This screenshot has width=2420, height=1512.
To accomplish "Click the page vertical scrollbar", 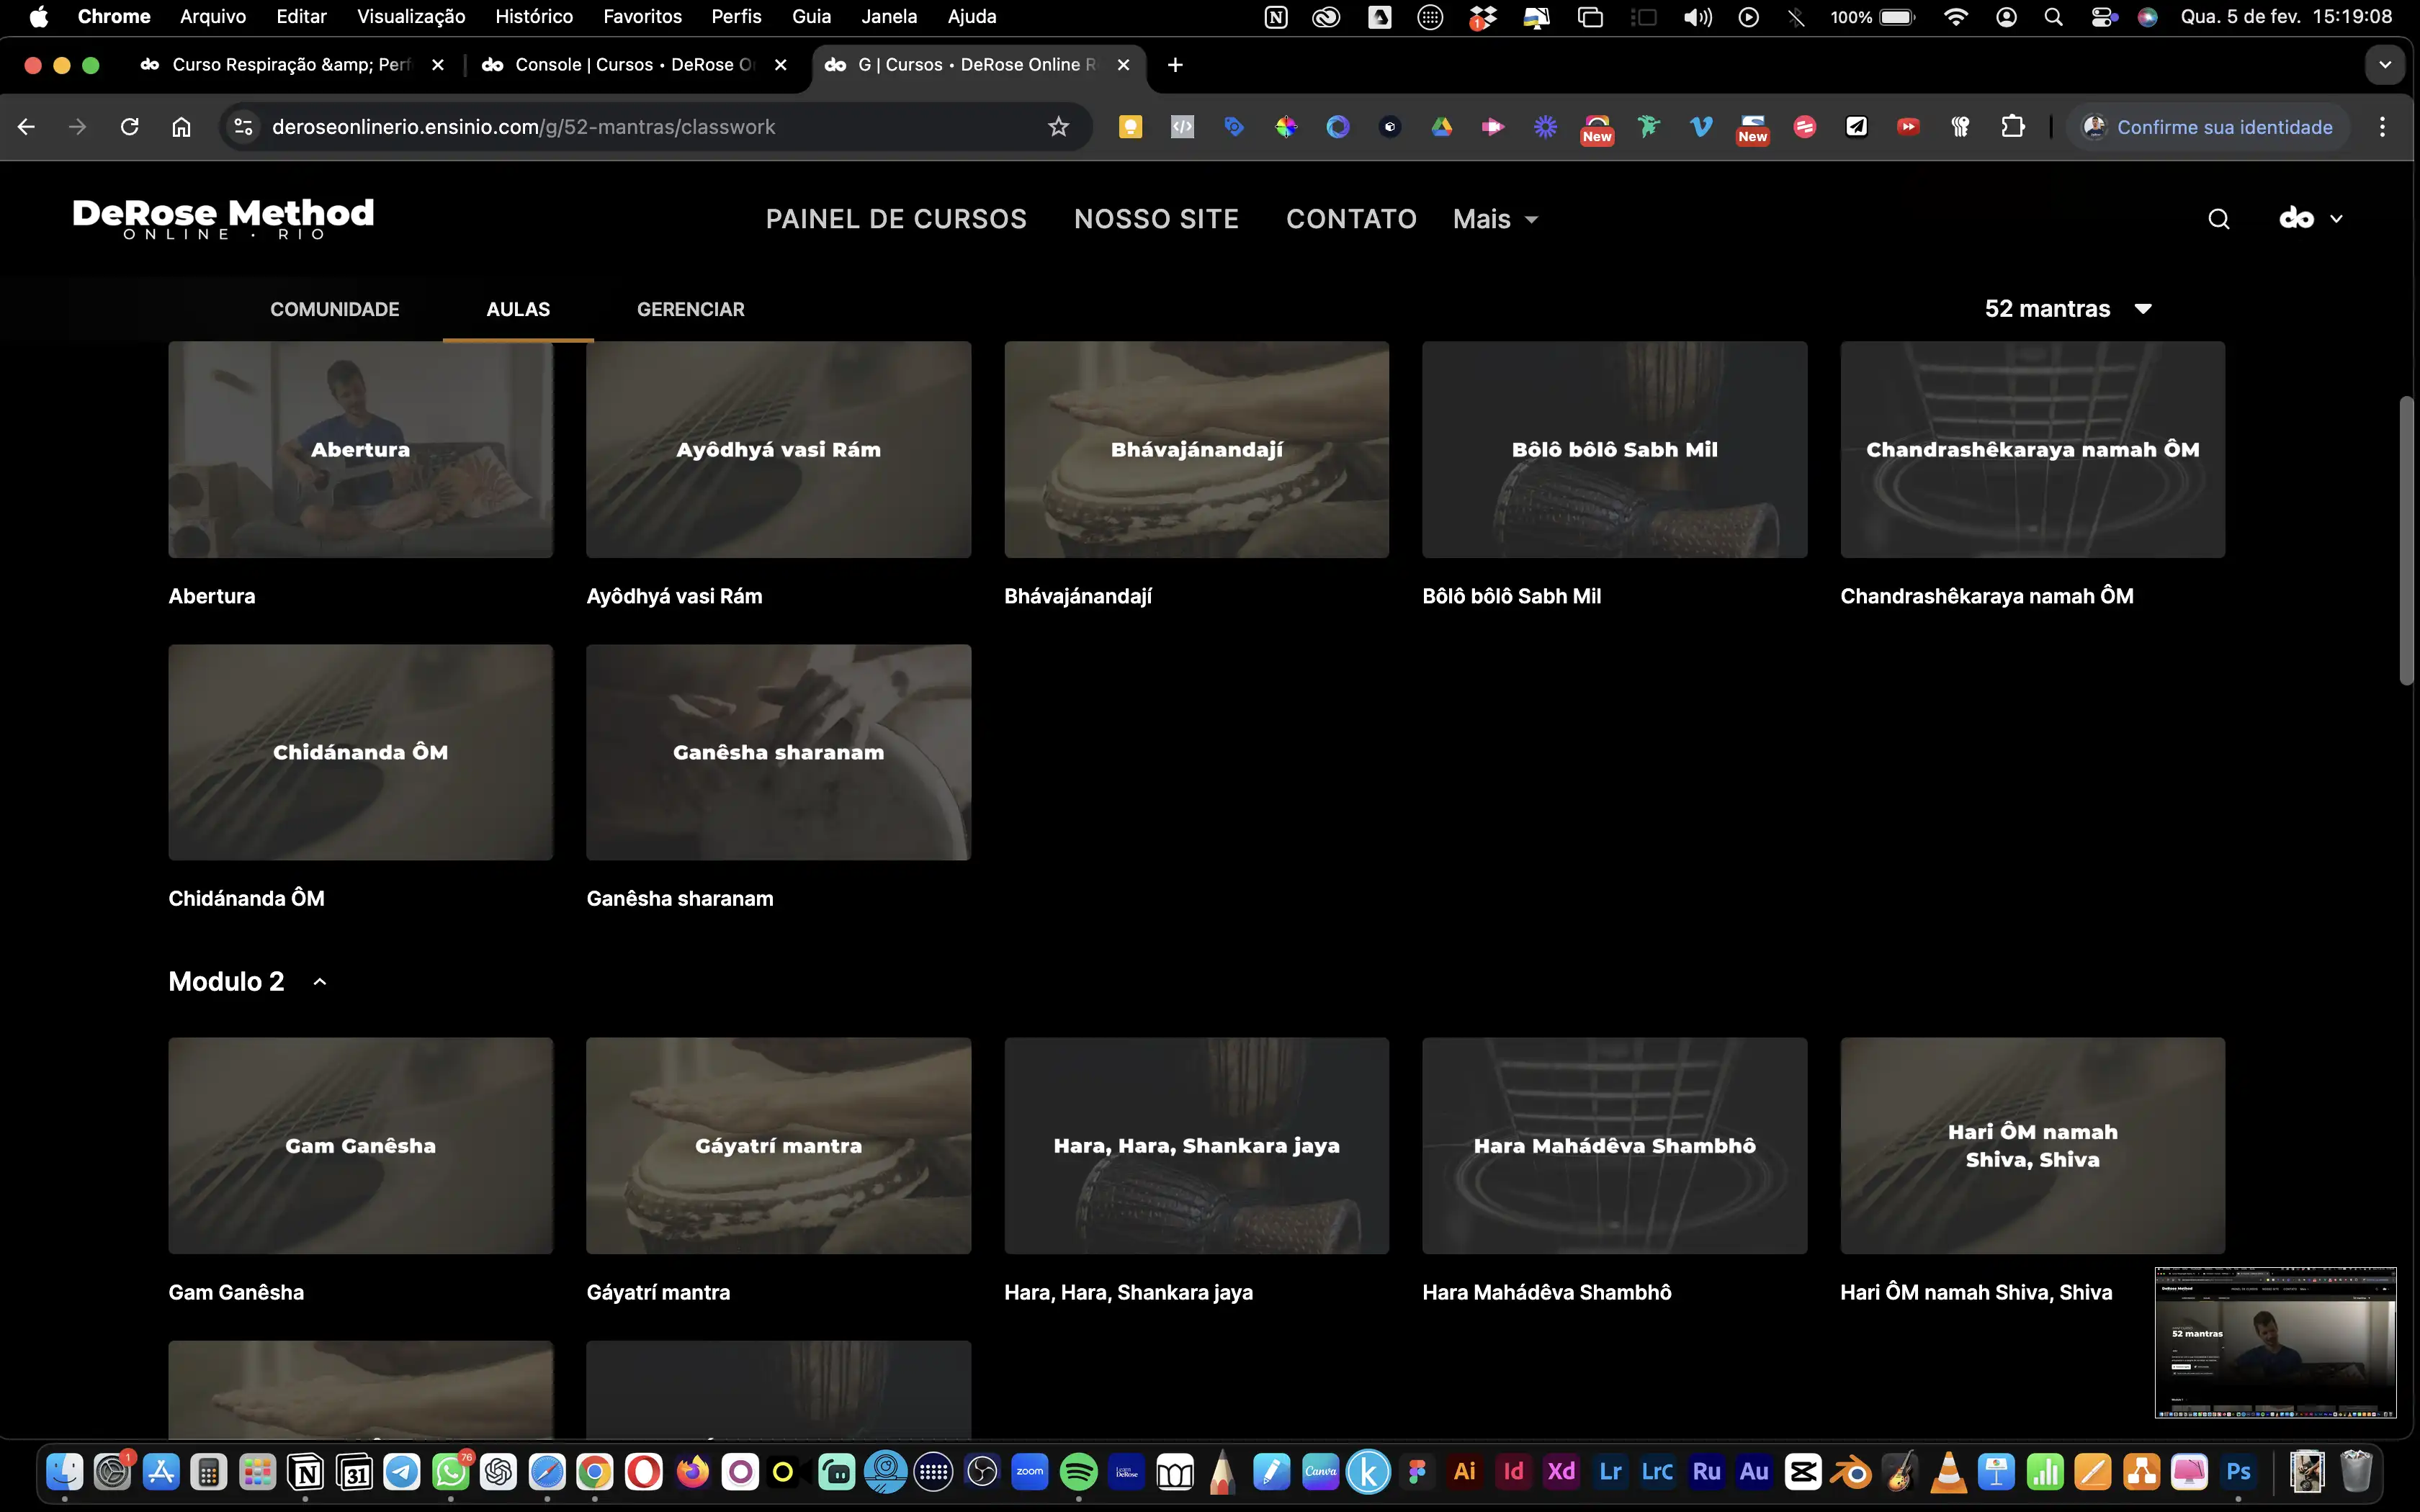I will click(2406, 540).
